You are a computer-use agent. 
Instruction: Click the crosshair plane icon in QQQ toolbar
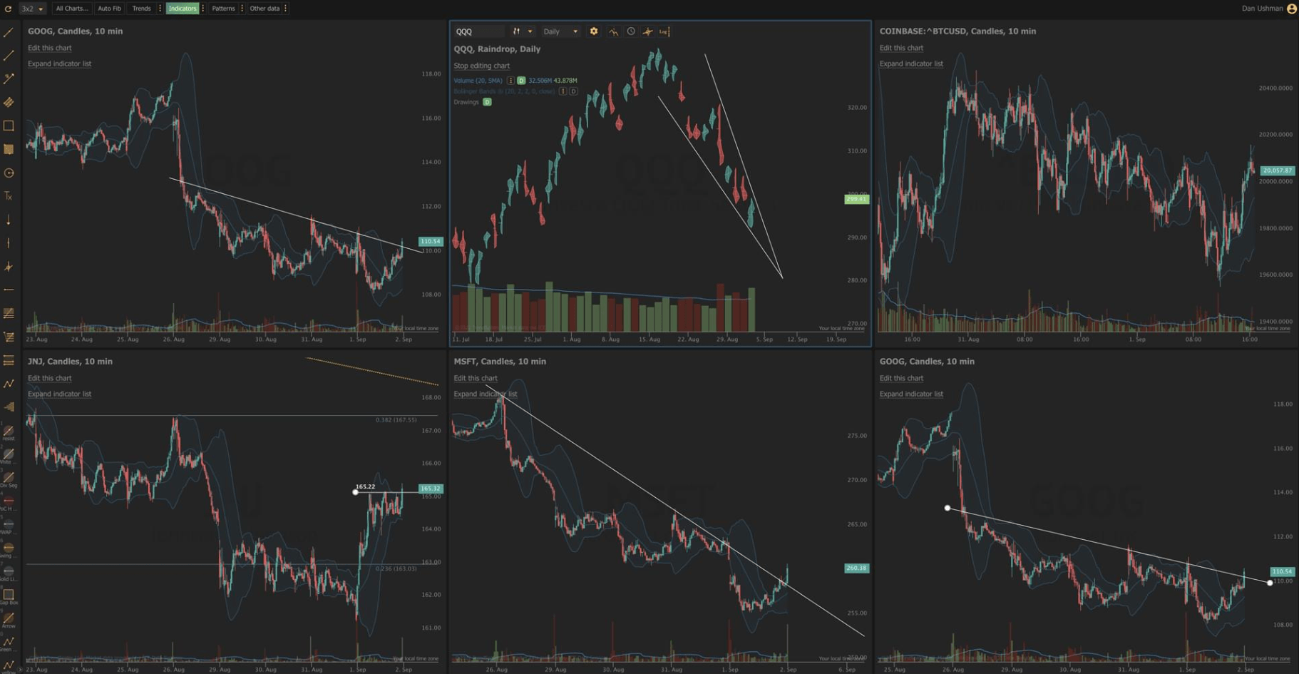pyautogui.click(x=647, y=31)
